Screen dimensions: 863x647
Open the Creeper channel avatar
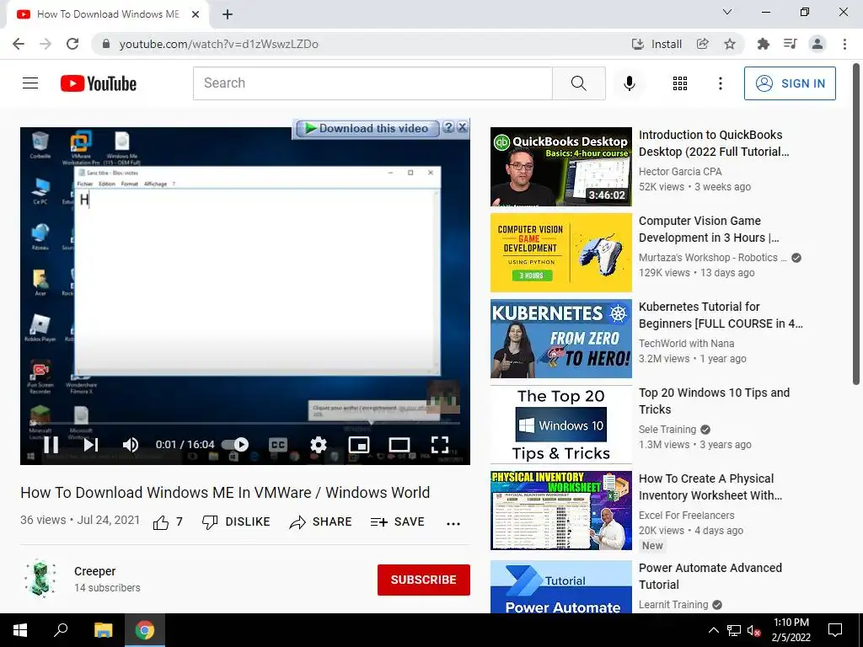point(40,578)
